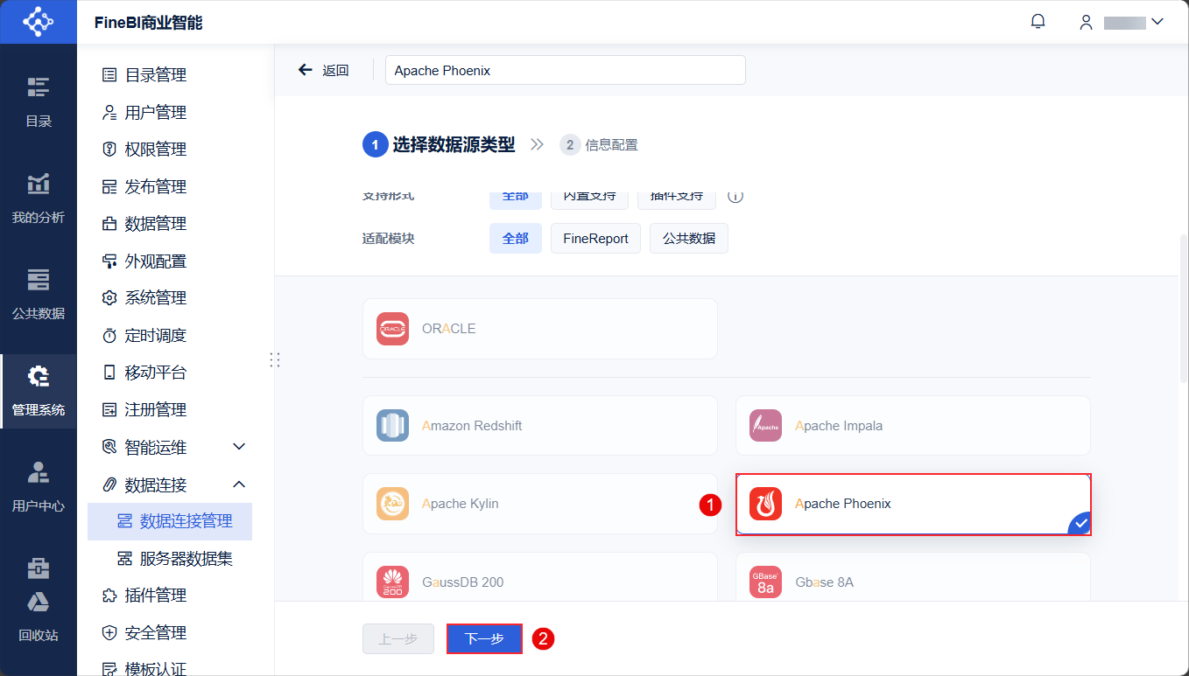
Task: Collapse the 数据连接 submenu chevron
Action: tap(239, 484)
